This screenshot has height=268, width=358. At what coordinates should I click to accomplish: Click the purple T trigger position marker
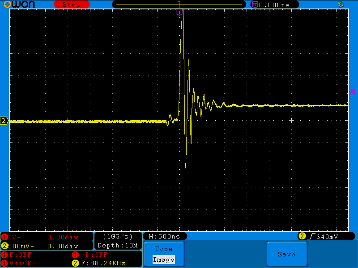pos(179,12)
